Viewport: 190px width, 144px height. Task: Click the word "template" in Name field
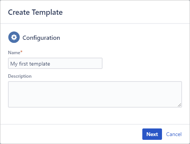click(x=40, y=64)
